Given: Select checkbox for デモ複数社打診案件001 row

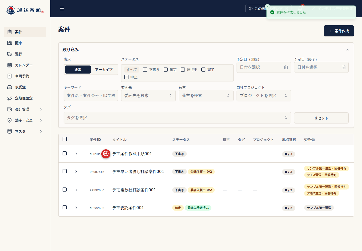Looking at the screenshot, I should [x=65, y=190].
